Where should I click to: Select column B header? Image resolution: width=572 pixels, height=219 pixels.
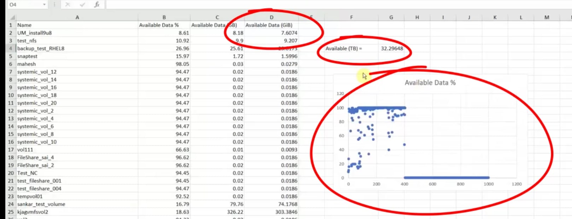tap(164, 17)
